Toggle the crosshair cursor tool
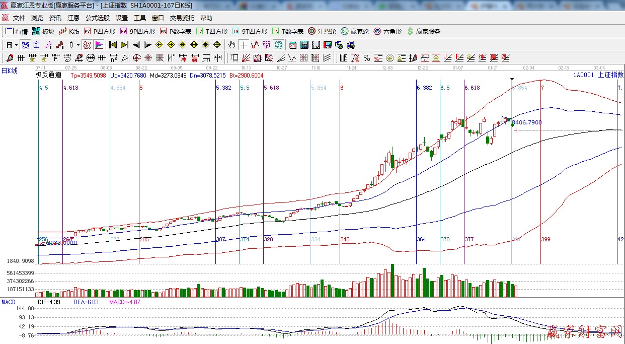The image size is (625, 344). click(x=244, y=45)
